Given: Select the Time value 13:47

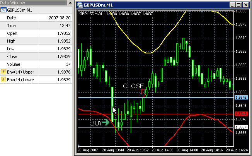Looking at the screenshot, I should [x=65, y=26].
